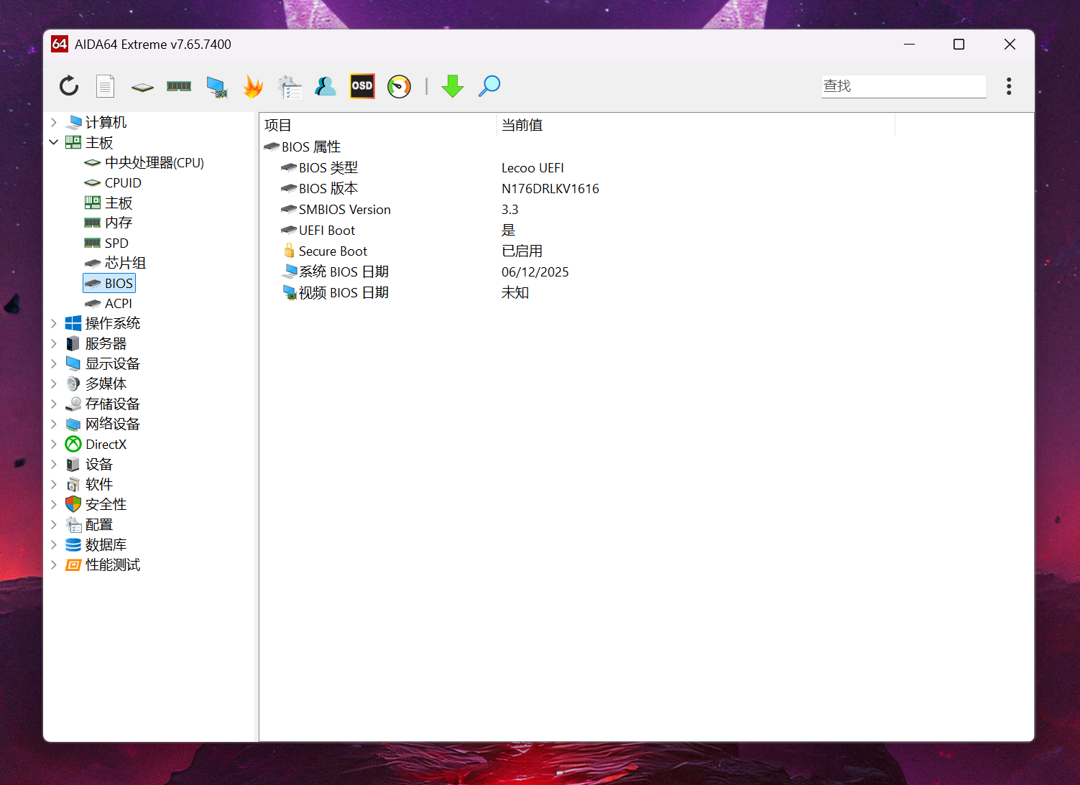Image resolution: width=1080 pixels, height=785 pixels.
Task: Expand the 显示设备 tree node
Action: 54,363
